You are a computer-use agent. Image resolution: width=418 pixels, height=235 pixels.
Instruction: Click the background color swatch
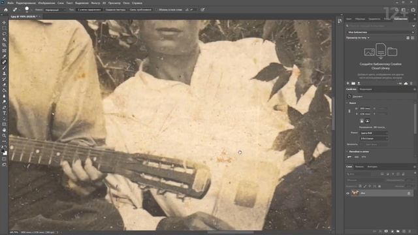tap(5, 153)
